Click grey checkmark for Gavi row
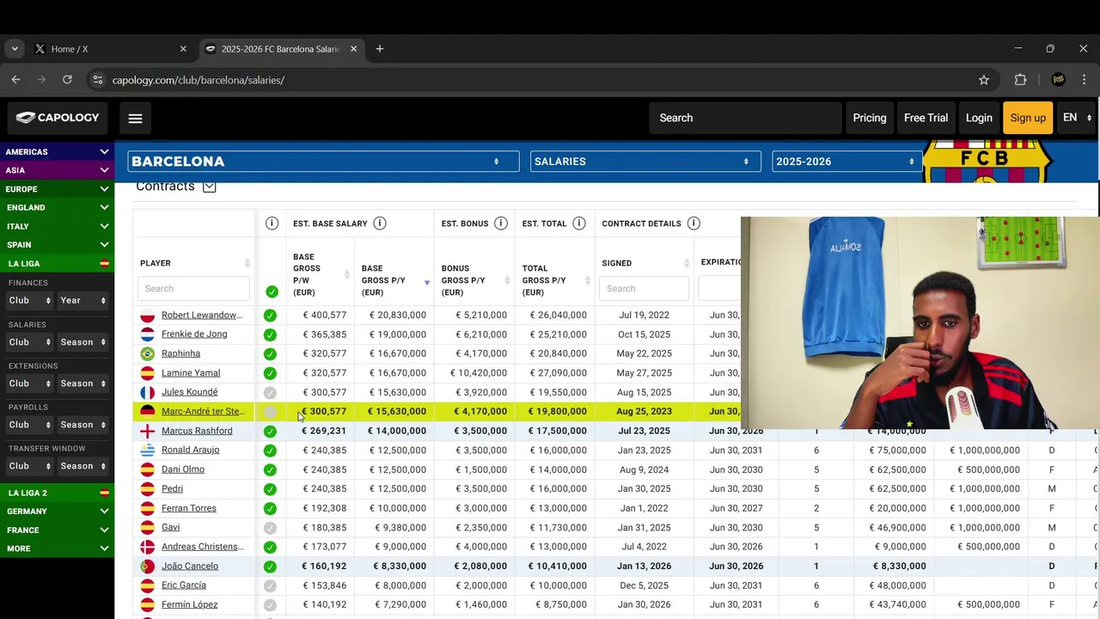This screenshot has height=619, width=1100. click(270, 528)
